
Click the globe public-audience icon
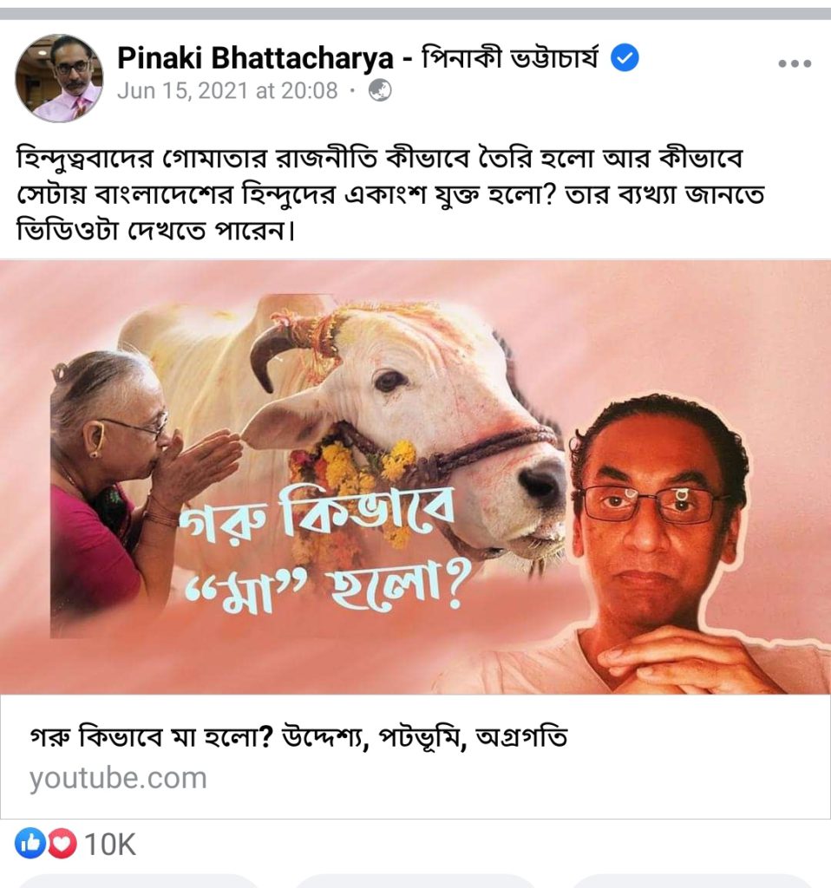pos(380,90)
